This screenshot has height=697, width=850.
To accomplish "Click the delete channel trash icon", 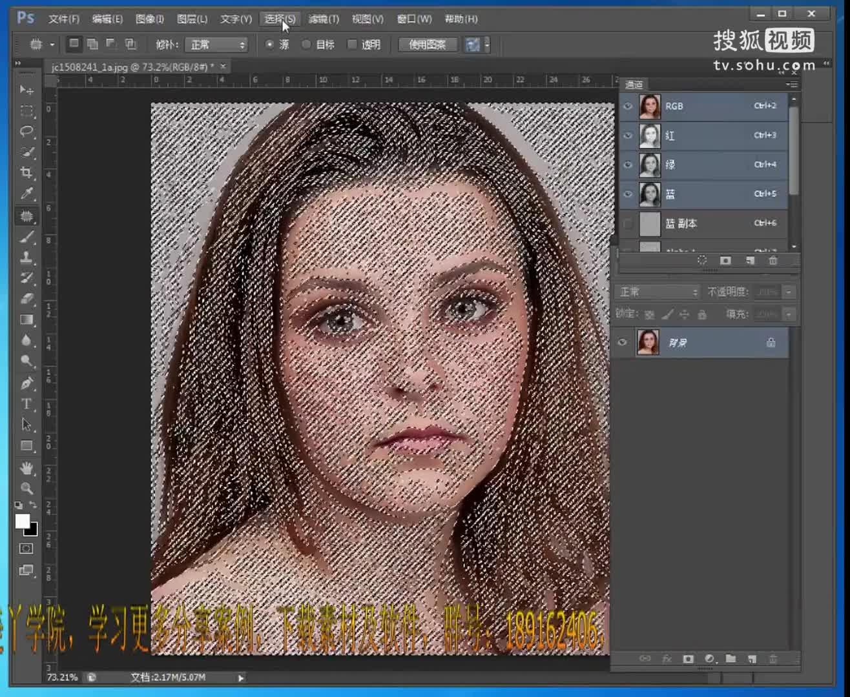I will [x=772, y=260].
